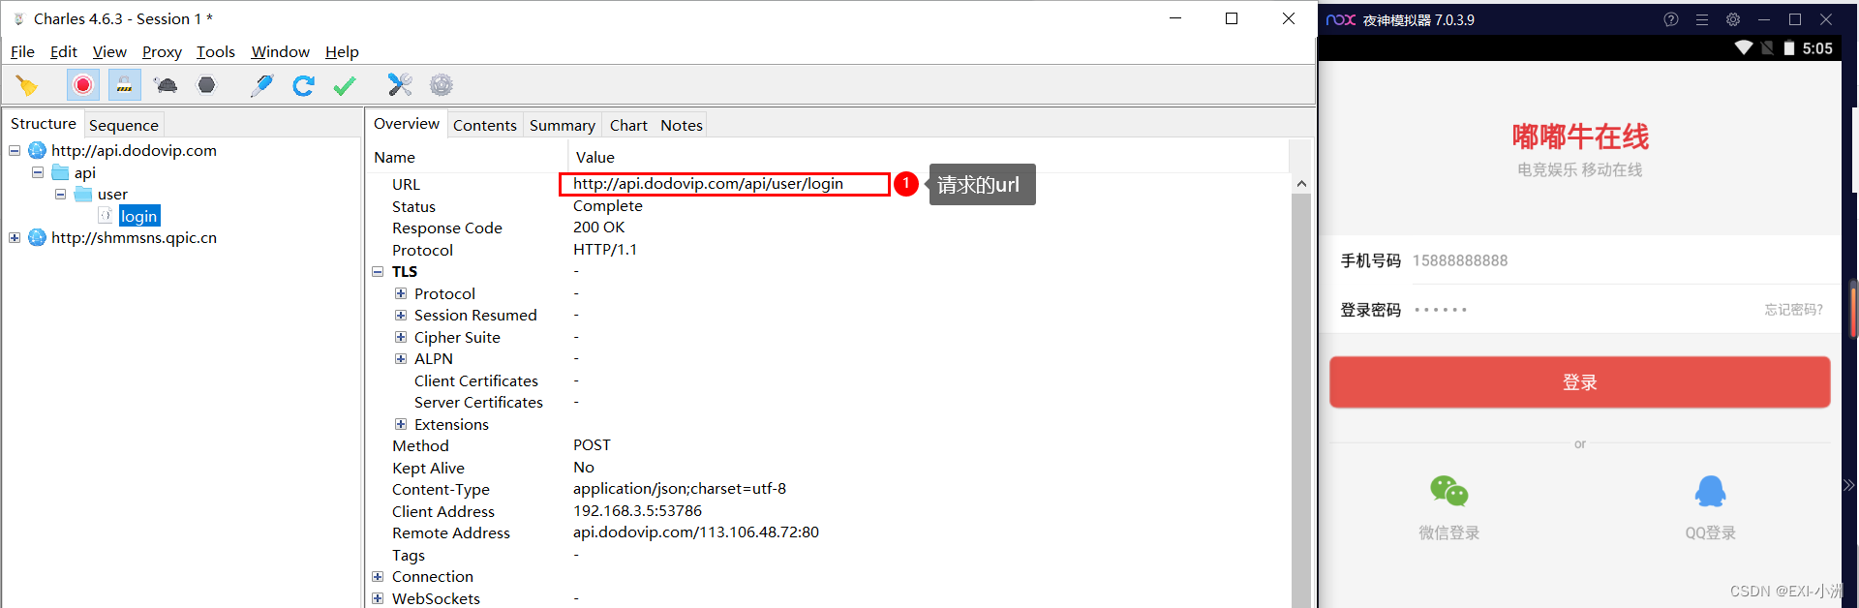This screenshot has height=608, width=1859.
Task: Open the settings gear icon in Charles
Action: point(442,85)
